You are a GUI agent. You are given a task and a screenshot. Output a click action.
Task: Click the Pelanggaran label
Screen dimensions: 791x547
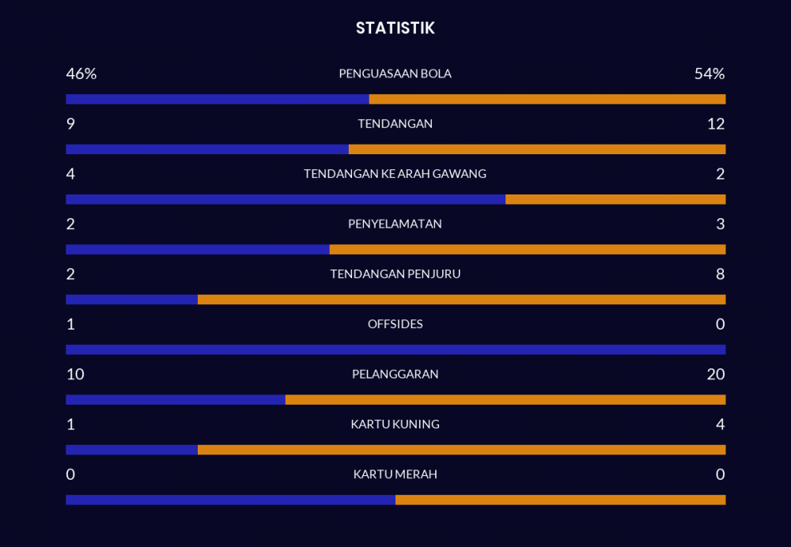click(x=395, y=374)
